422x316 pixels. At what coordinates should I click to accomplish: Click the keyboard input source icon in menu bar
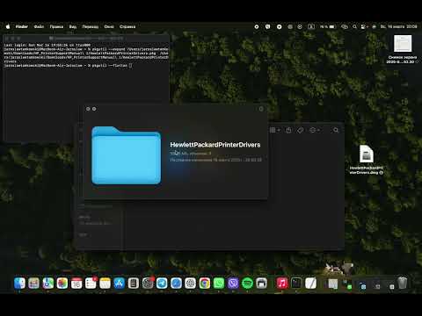tap(311, 26)
